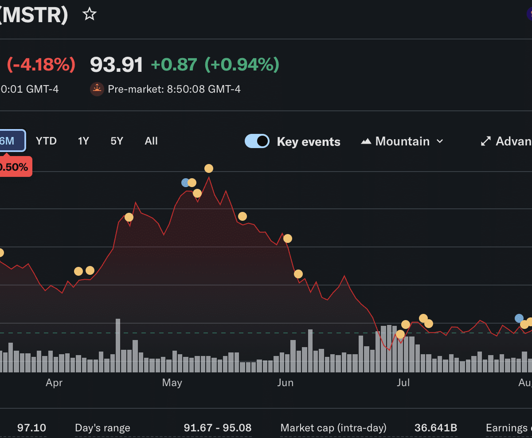Image resolution: width=532 pixels, height=438 pixels.
Task: Click the Market cap (intra-day) label
Action: point(333,428)
